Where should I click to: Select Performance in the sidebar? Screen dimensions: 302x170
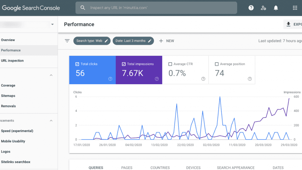pos(29,50)
